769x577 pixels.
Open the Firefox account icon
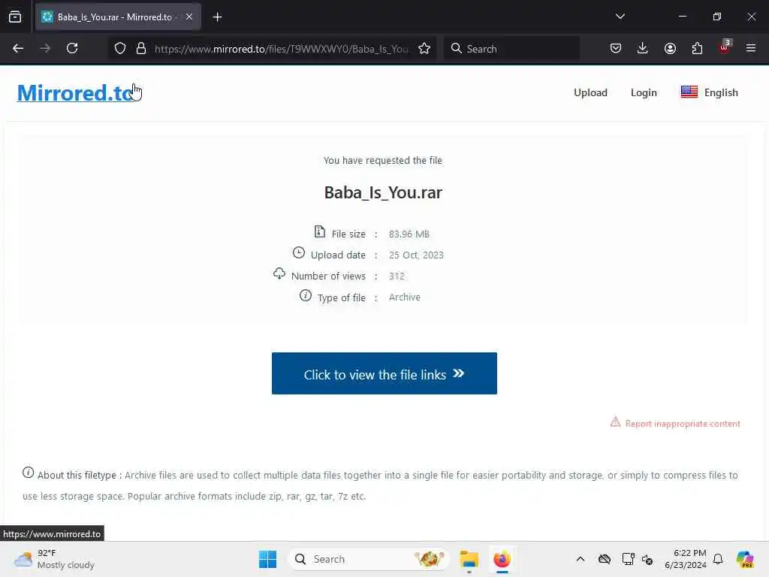point(670,48)
